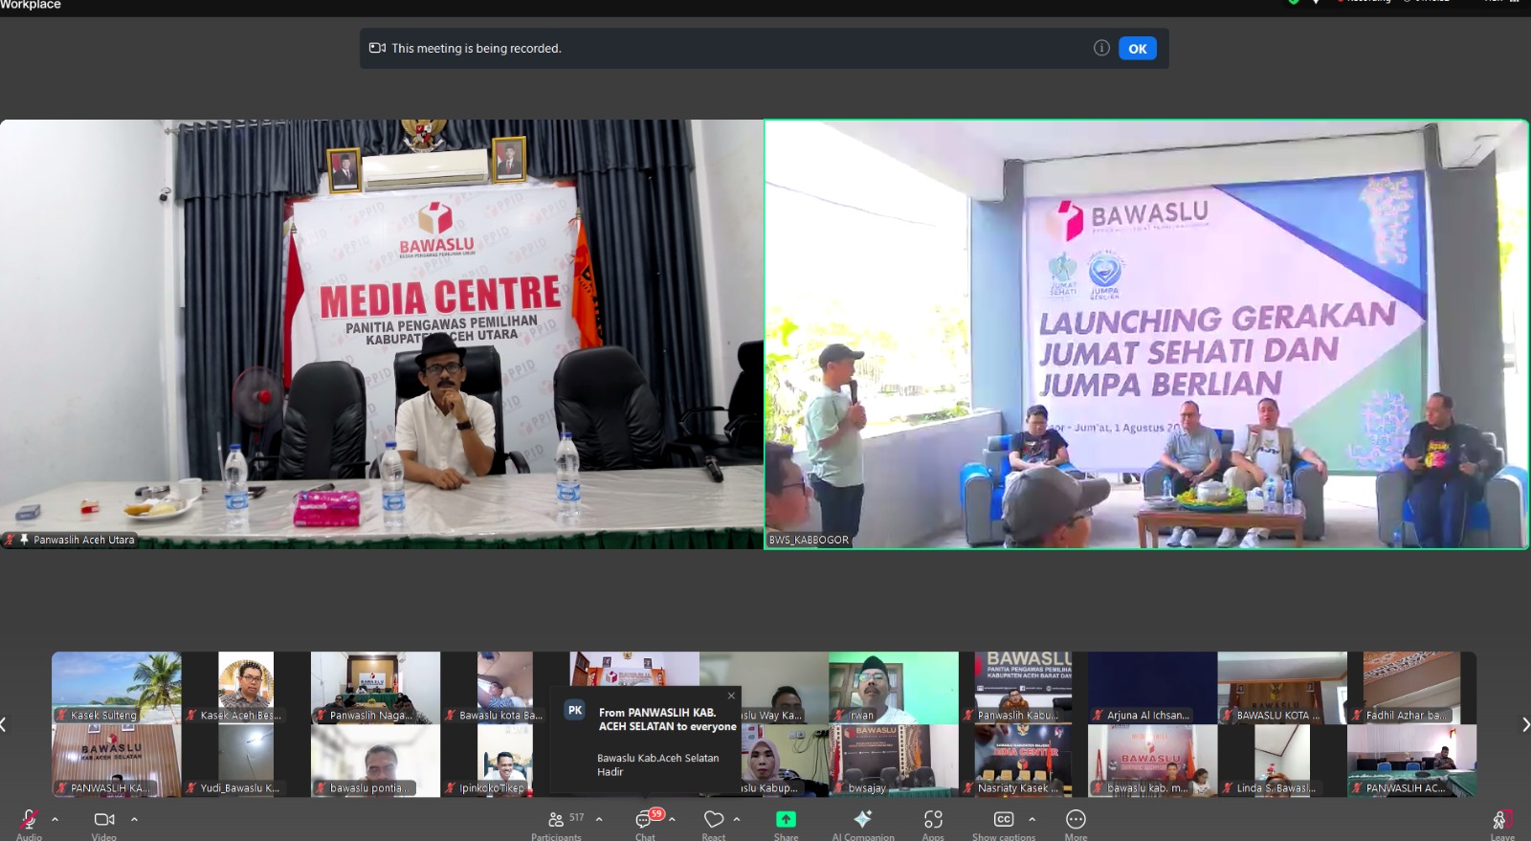Click the PK avatar in chat popup

tap(574, 710)
